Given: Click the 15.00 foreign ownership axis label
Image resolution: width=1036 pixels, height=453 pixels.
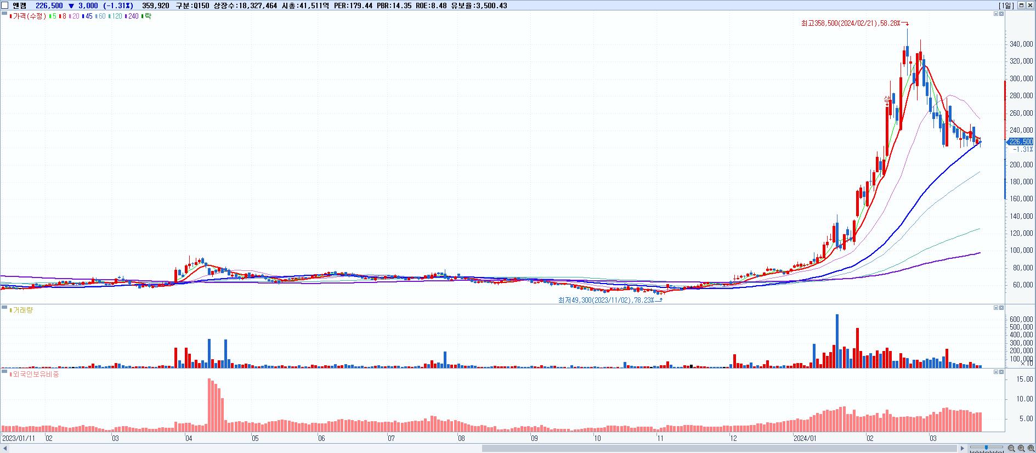Looking at the screenshot, I should click(x=1025, y=379).
